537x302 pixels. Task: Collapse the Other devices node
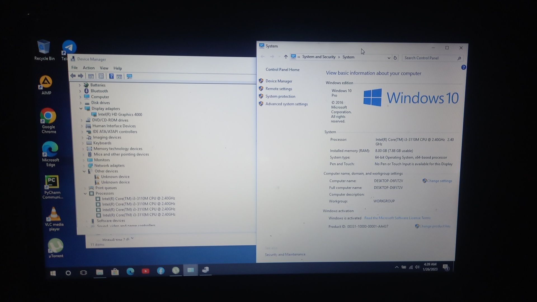pyautogui.click(x=84, y=171)
